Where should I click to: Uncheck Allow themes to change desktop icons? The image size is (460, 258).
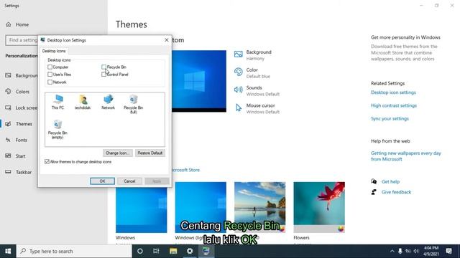point(47,162)
